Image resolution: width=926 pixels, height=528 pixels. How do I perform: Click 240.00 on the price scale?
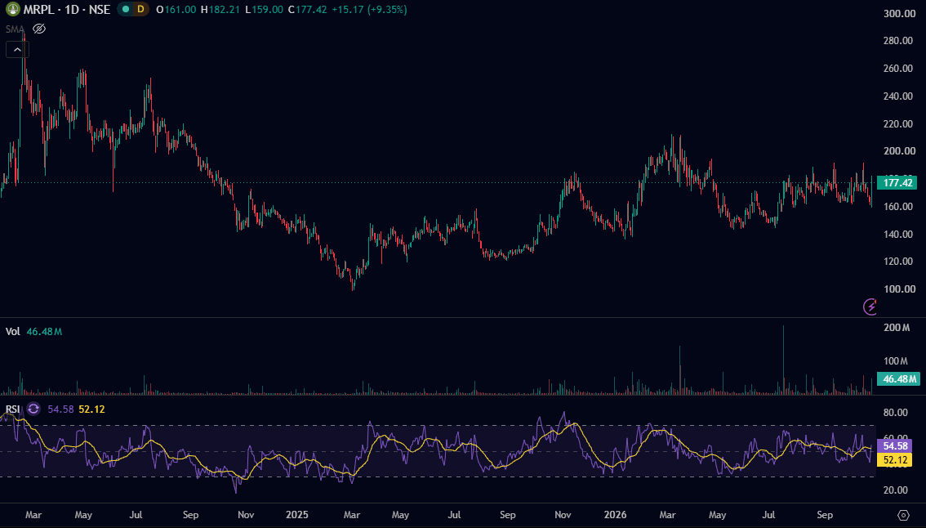[898, 96]
